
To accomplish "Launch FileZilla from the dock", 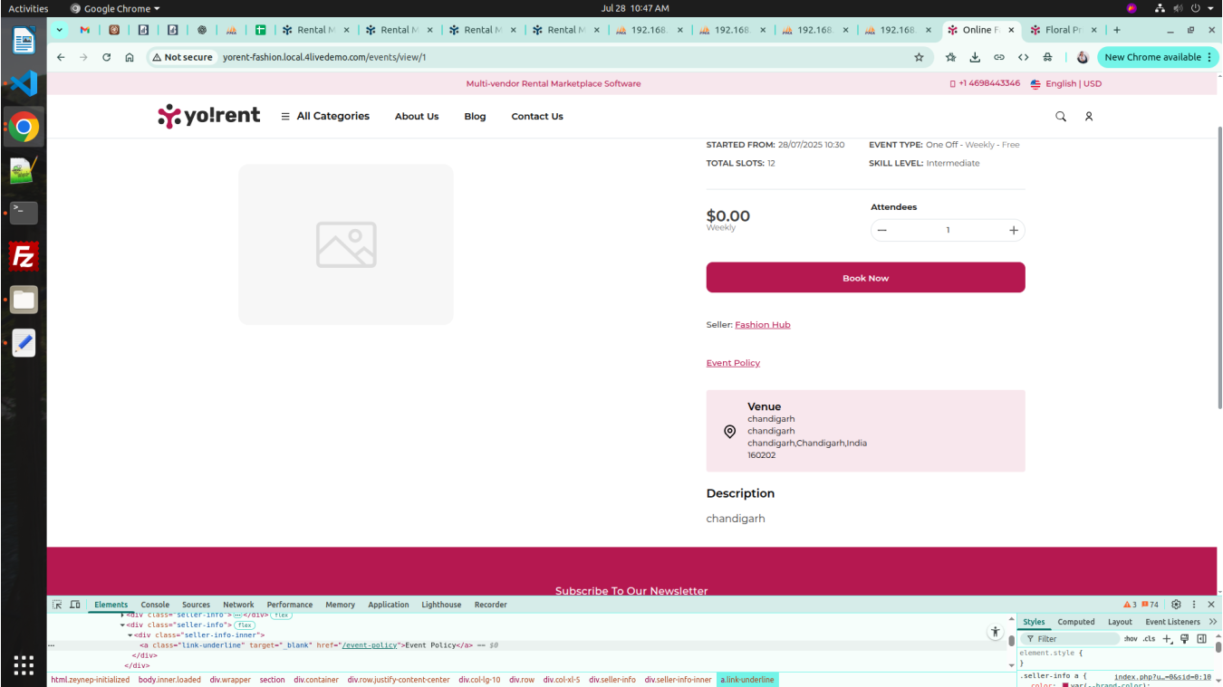I will pyautogui.click(x=24, y=257).
